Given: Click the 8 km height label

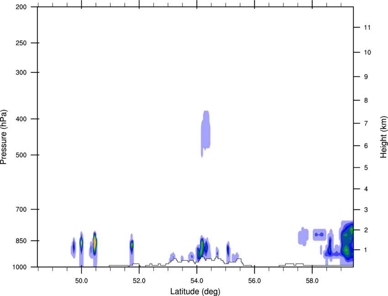Looking at the screenshot, I should (x=366, y=101).
